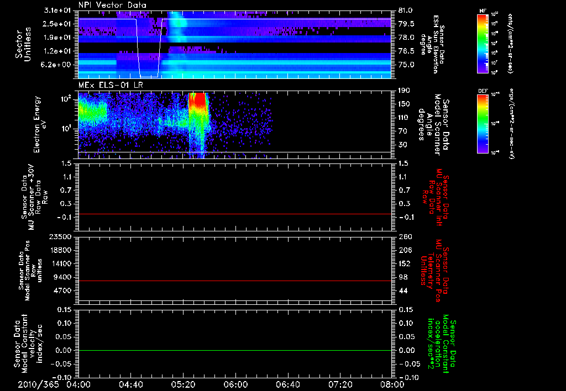Click the "81.0" elevation angle tick
566x391 pixels.
406,10
